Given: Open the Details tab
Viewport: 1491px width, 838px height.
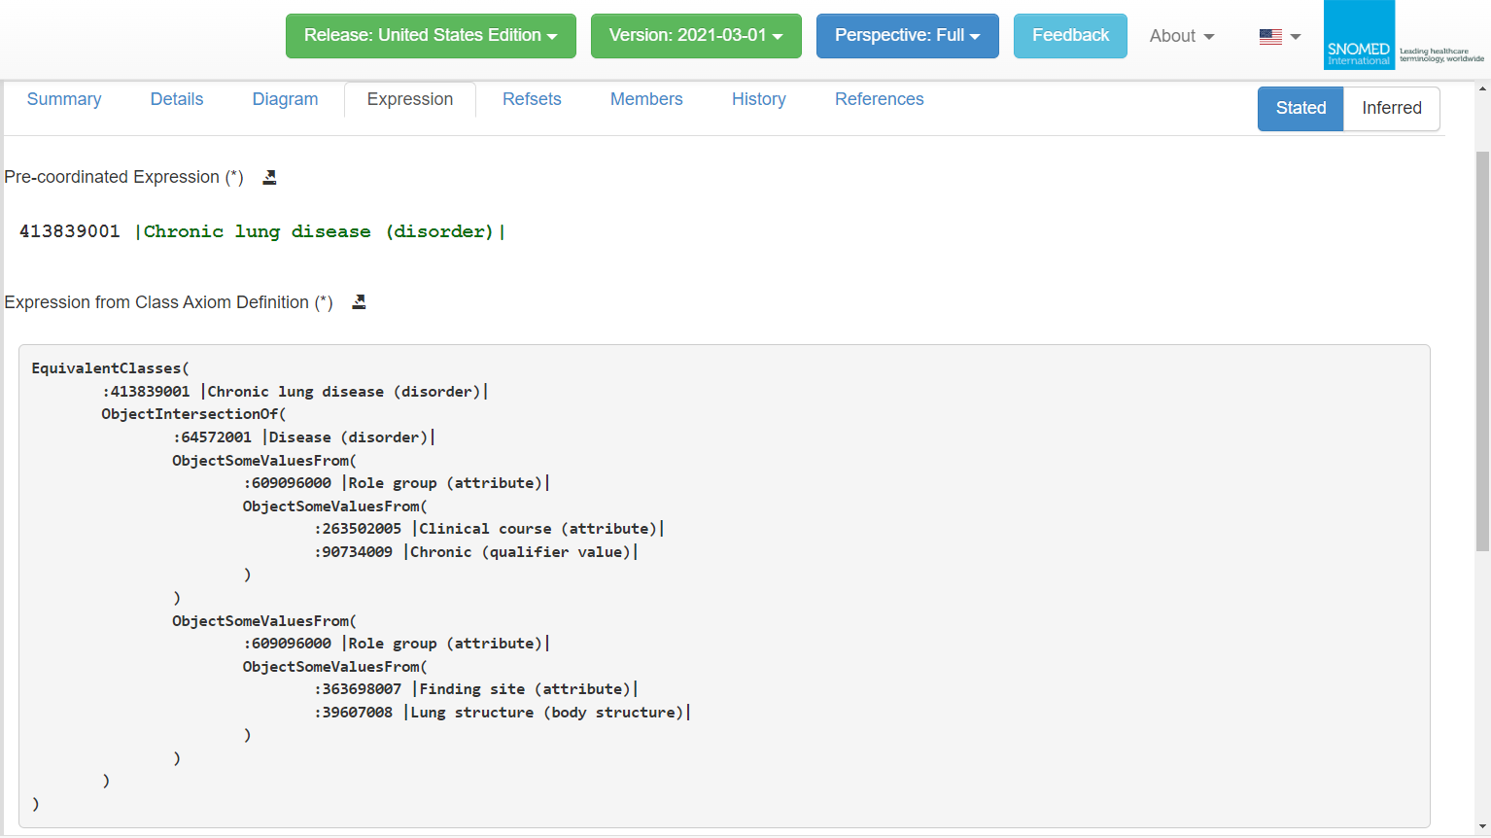Looking at the screenshot, I should (177, 99).
